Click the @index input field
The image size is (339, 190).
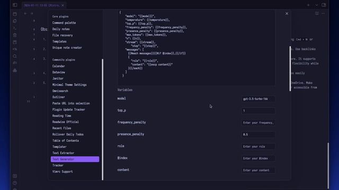click(258, 158)
